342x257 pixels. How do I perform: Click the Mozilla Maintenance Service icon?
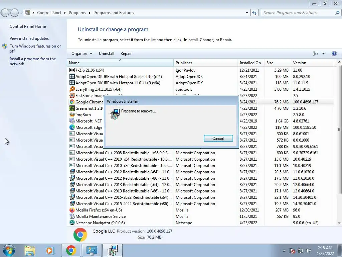(x=72, y=217)
